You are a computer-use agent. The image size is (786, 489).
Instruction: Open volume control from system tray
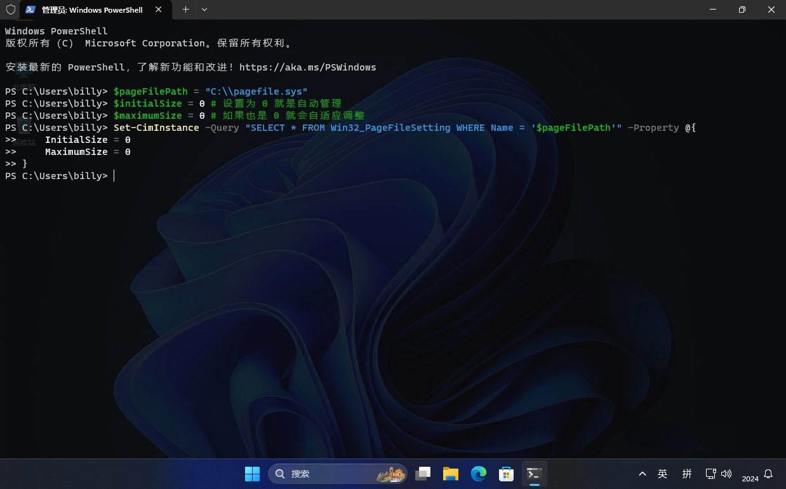pos(726,474)
